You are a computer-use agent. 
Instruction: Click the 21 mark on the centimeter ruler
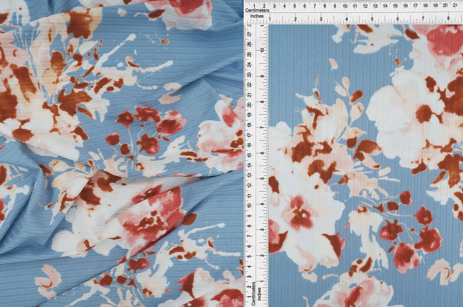coord(455,6)
